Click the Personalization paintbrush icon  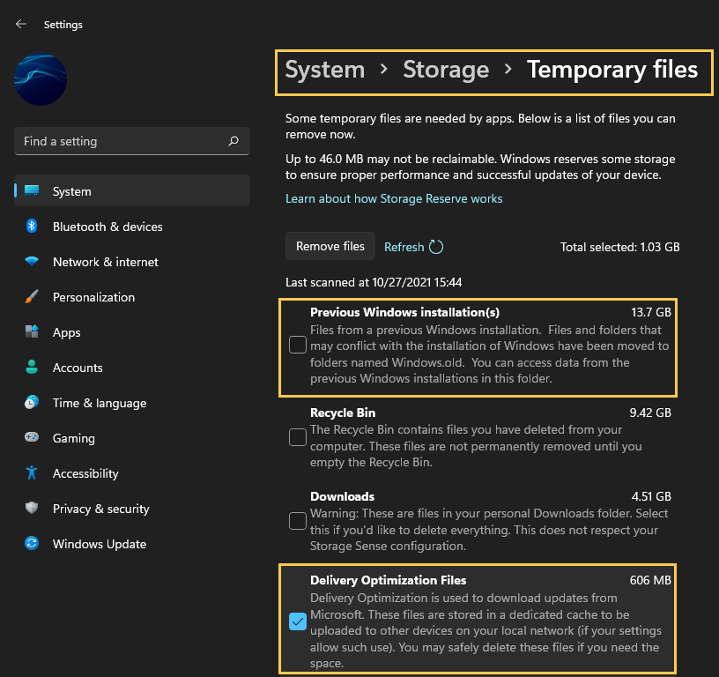(x=32, y=297)
